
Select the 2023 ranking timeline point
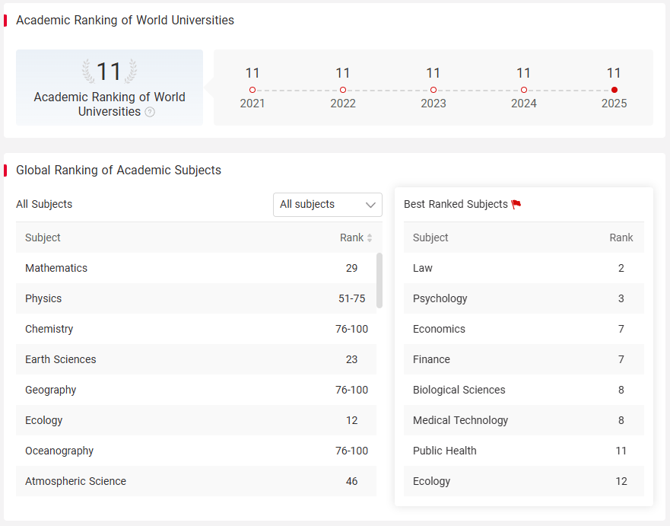point(433,90)
